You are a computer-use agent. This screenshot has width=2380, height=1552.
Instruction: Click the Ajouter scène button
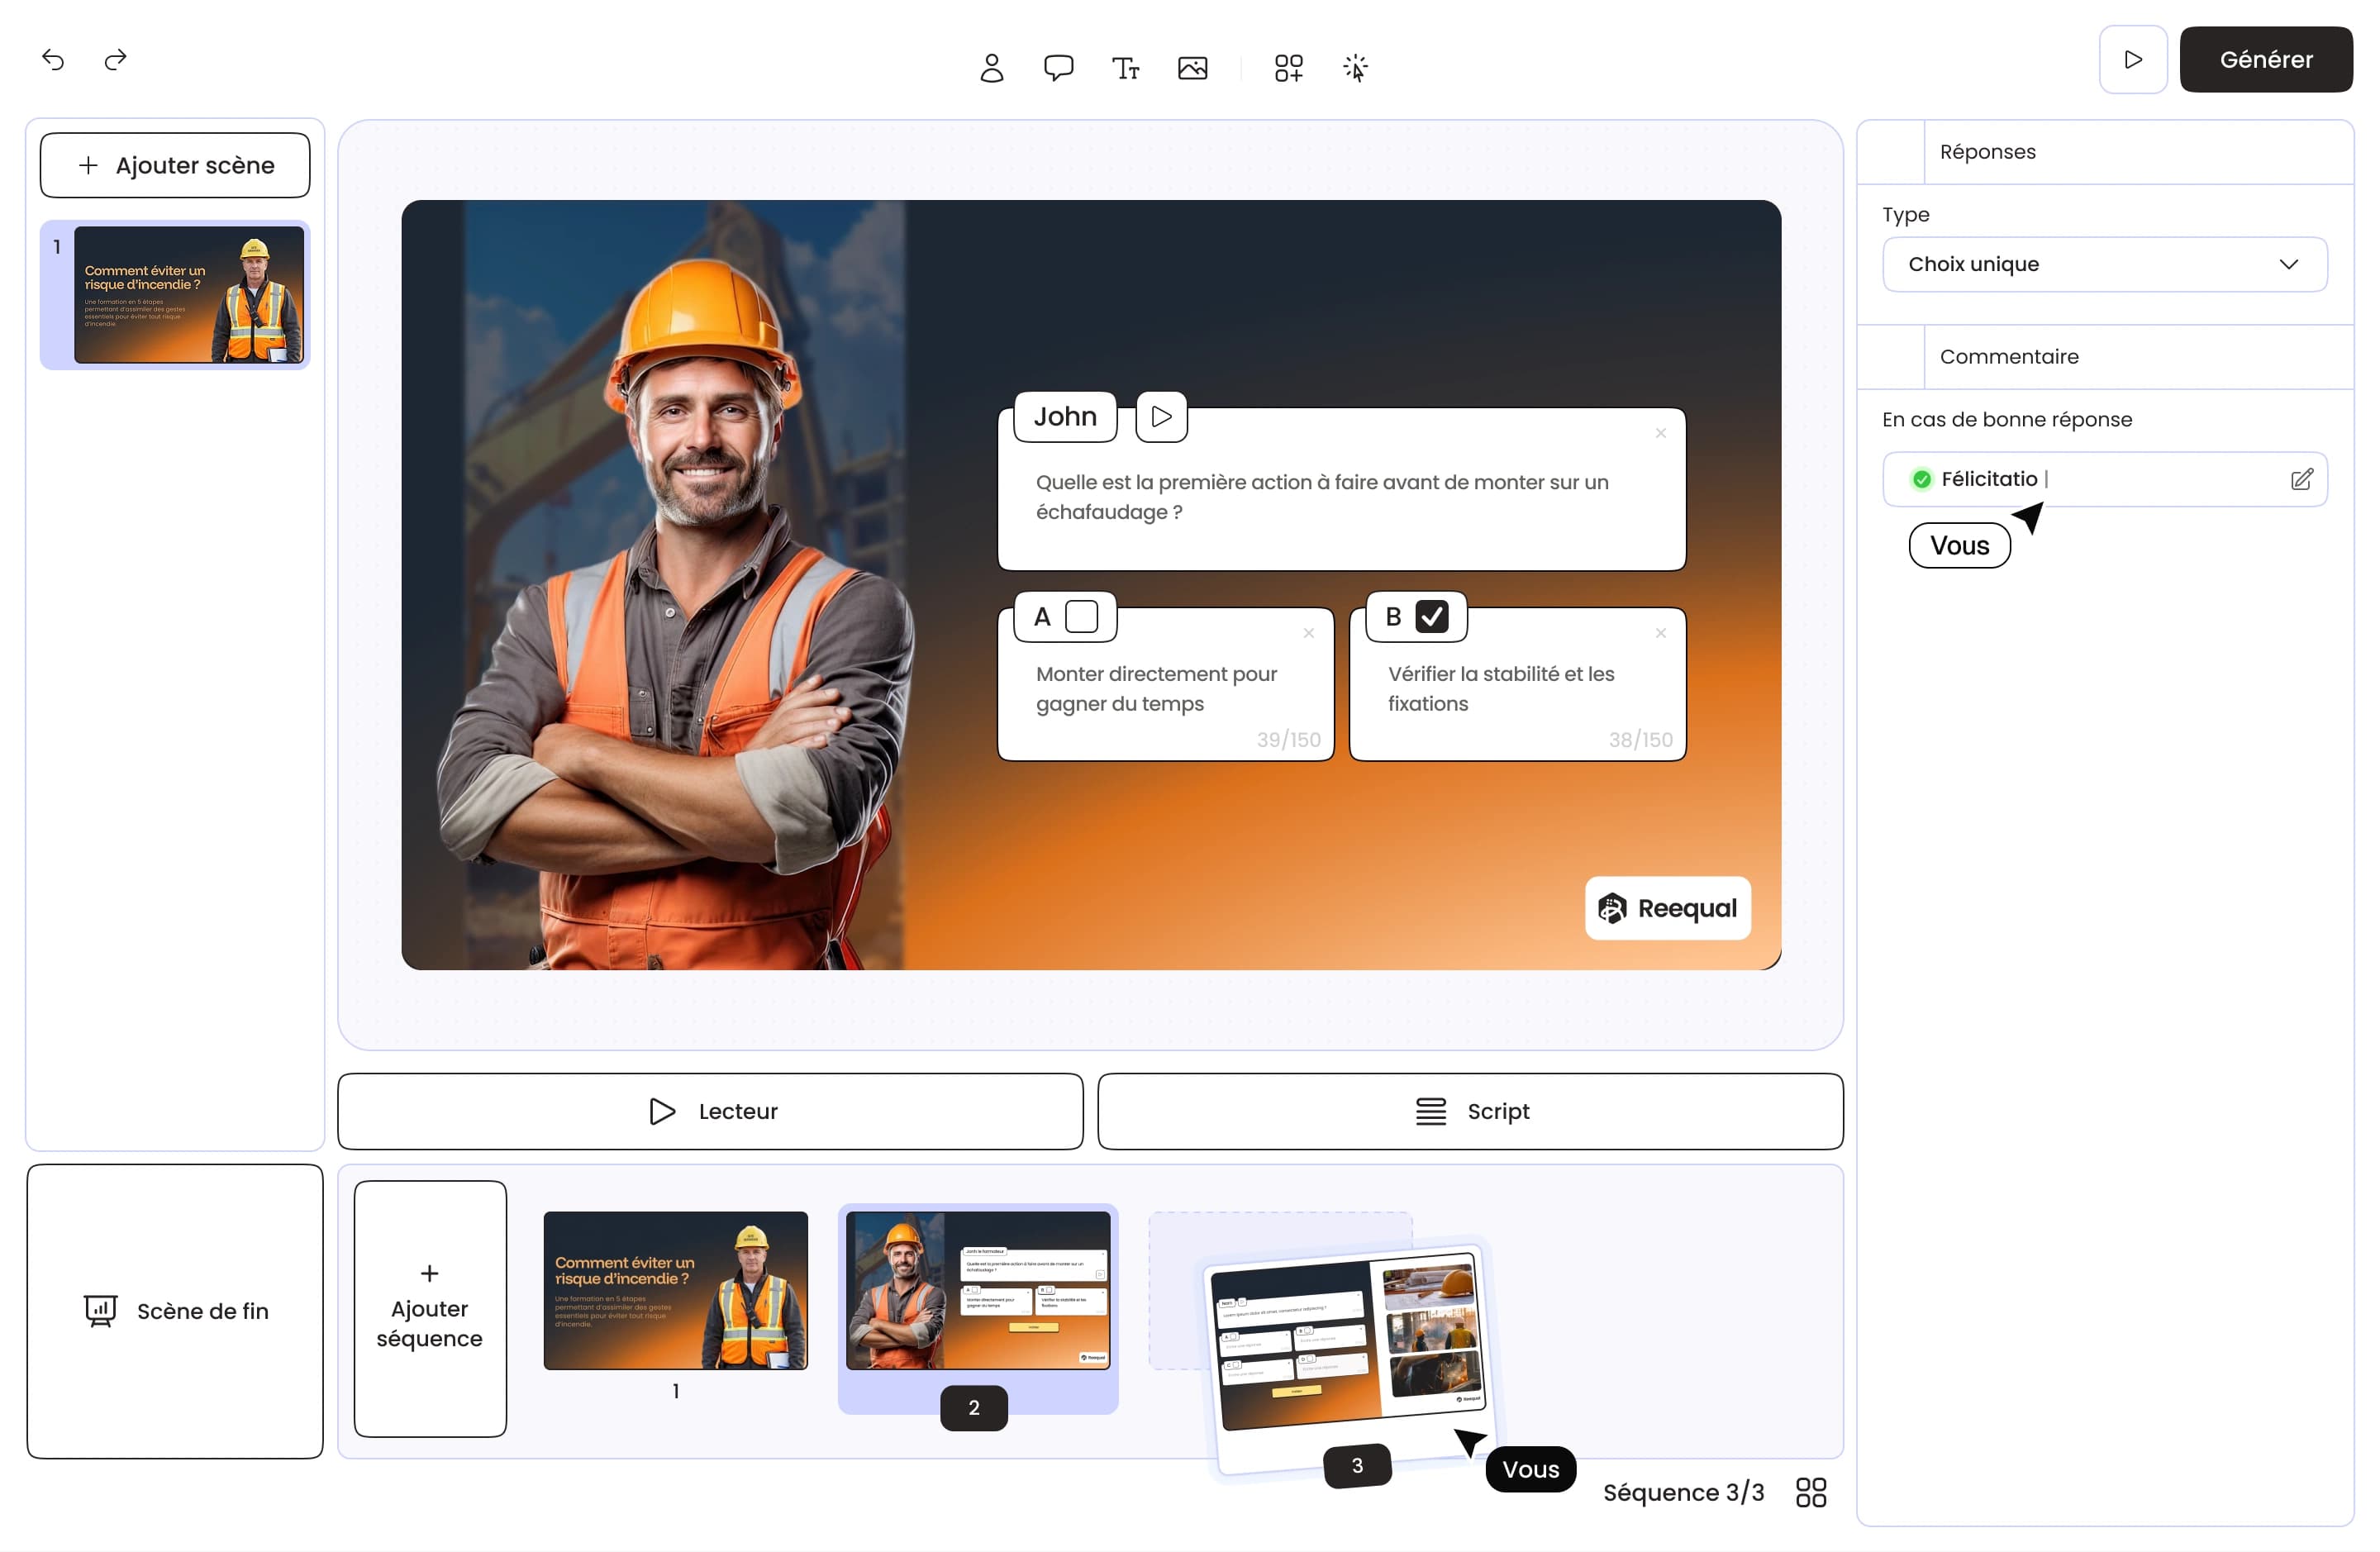tap(175, 165)
